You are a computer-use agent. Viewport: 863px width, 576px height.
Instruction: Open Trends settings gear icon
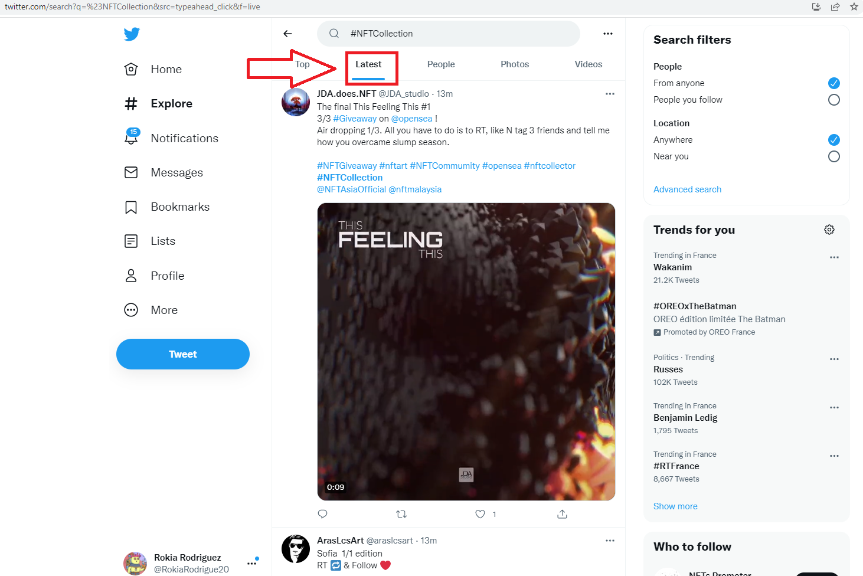pyautogui.click(x=829, y=230)
